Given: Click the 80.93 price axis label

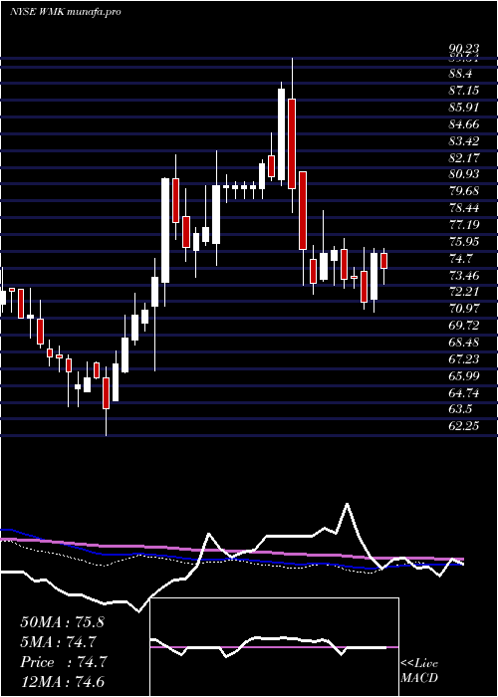Looking at the screenshot, I should (x=464, y=174).
